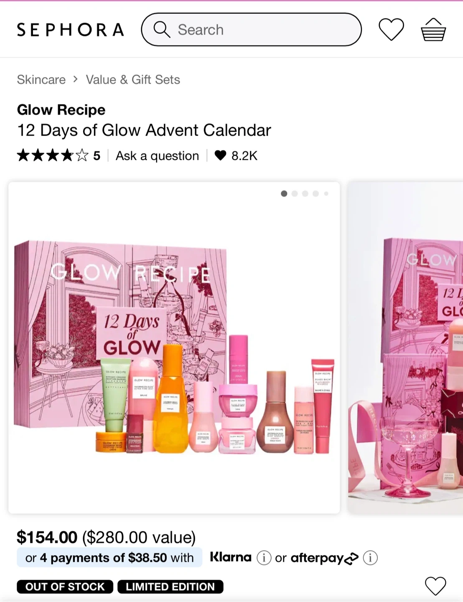
Task: Click the Afterpay info icon
Action: click(x=370, y=558)
